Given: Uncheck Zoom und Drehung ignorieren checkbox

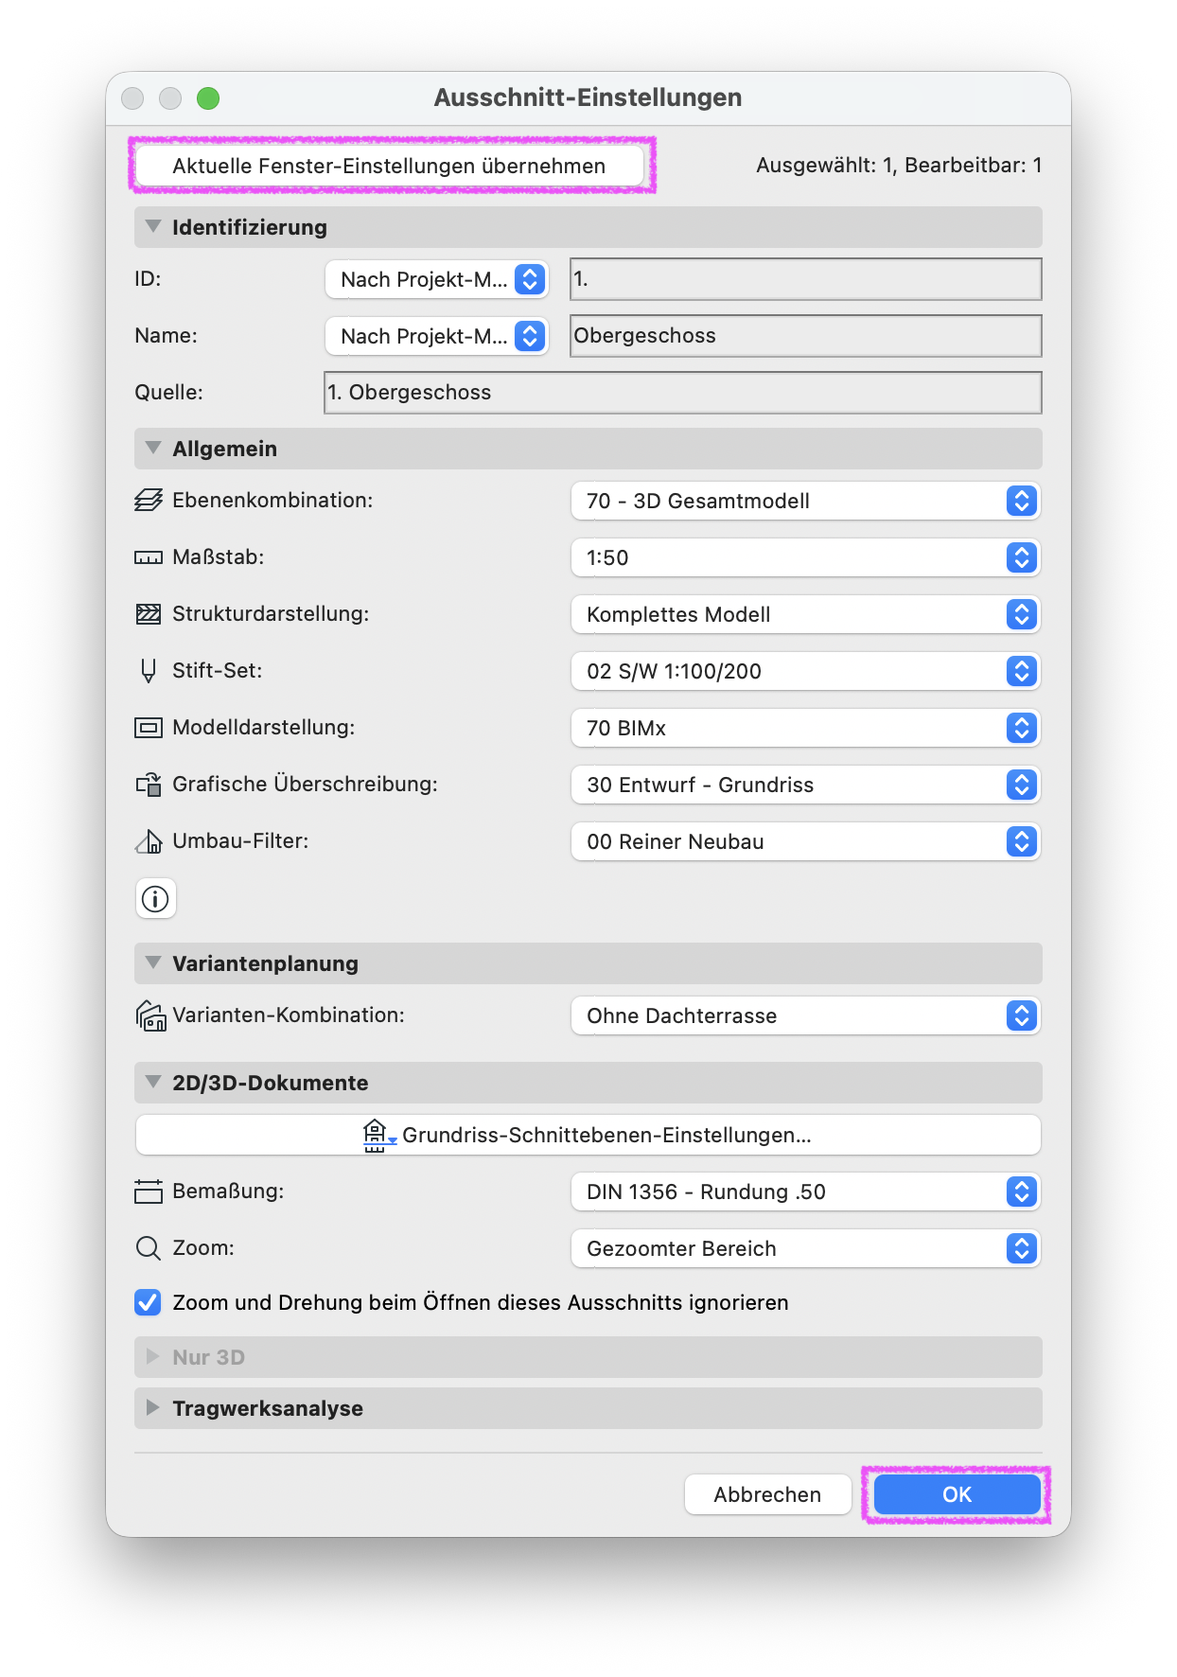Looking at the screenshot, I should click(148, 1302).
